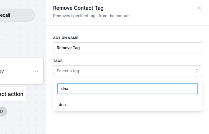Click the Action Name field containing "Remove Tag"
Viewport: 209px width, 134px height.
click(x=128, y=48)
